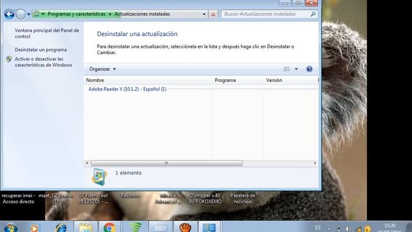Click the red X stop loading button
Viewport: 412px width, 232px height.
(213, 14)
